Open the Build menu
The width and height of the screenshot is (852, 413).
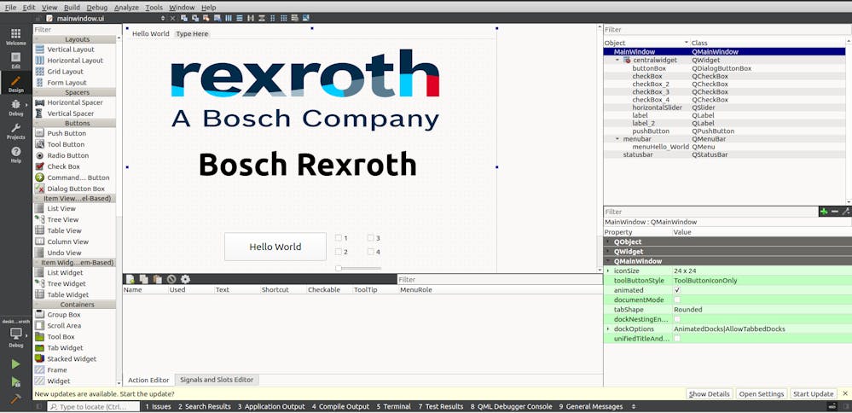click(x=72, y=8)
